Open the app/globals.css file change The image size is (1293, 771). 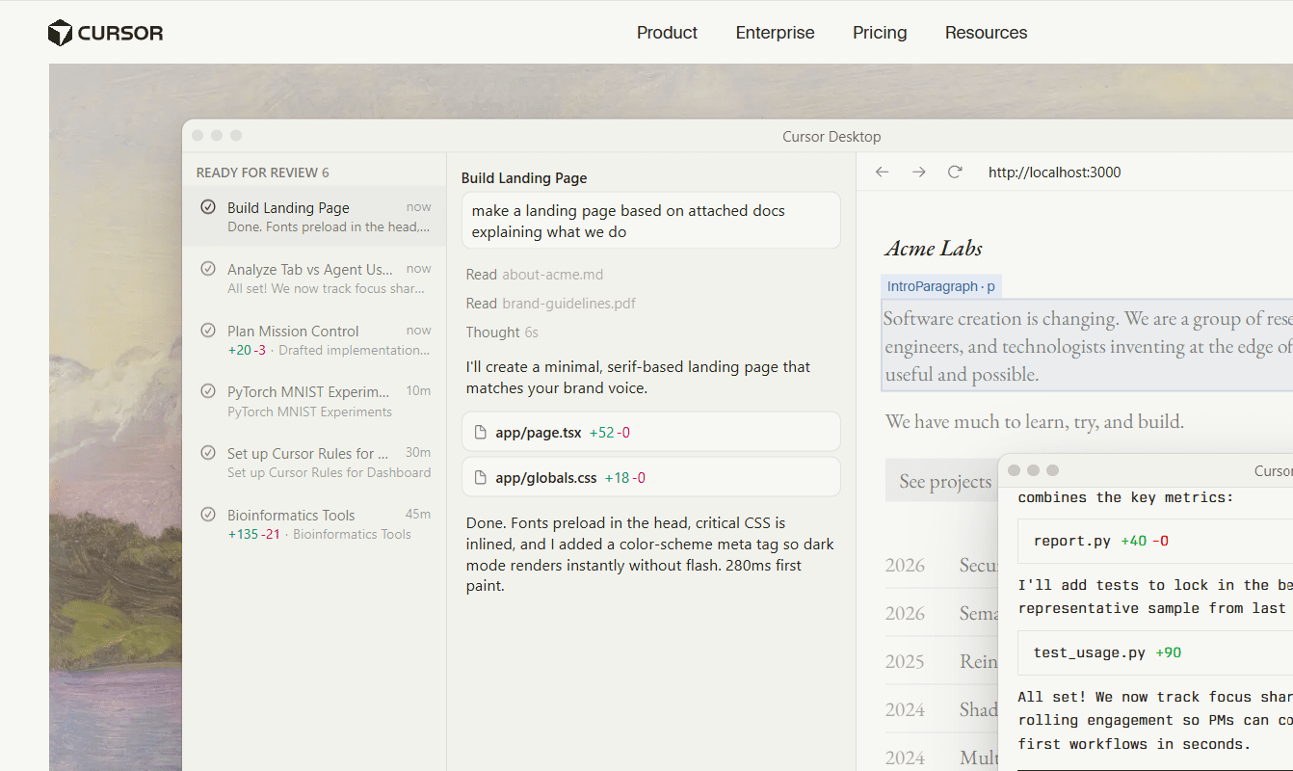click(651, 477)
